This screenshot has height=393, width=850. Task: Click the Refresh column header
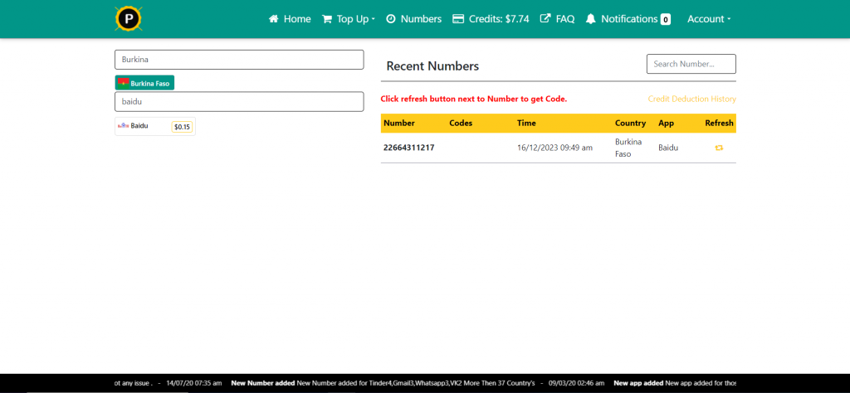[720, 123]
